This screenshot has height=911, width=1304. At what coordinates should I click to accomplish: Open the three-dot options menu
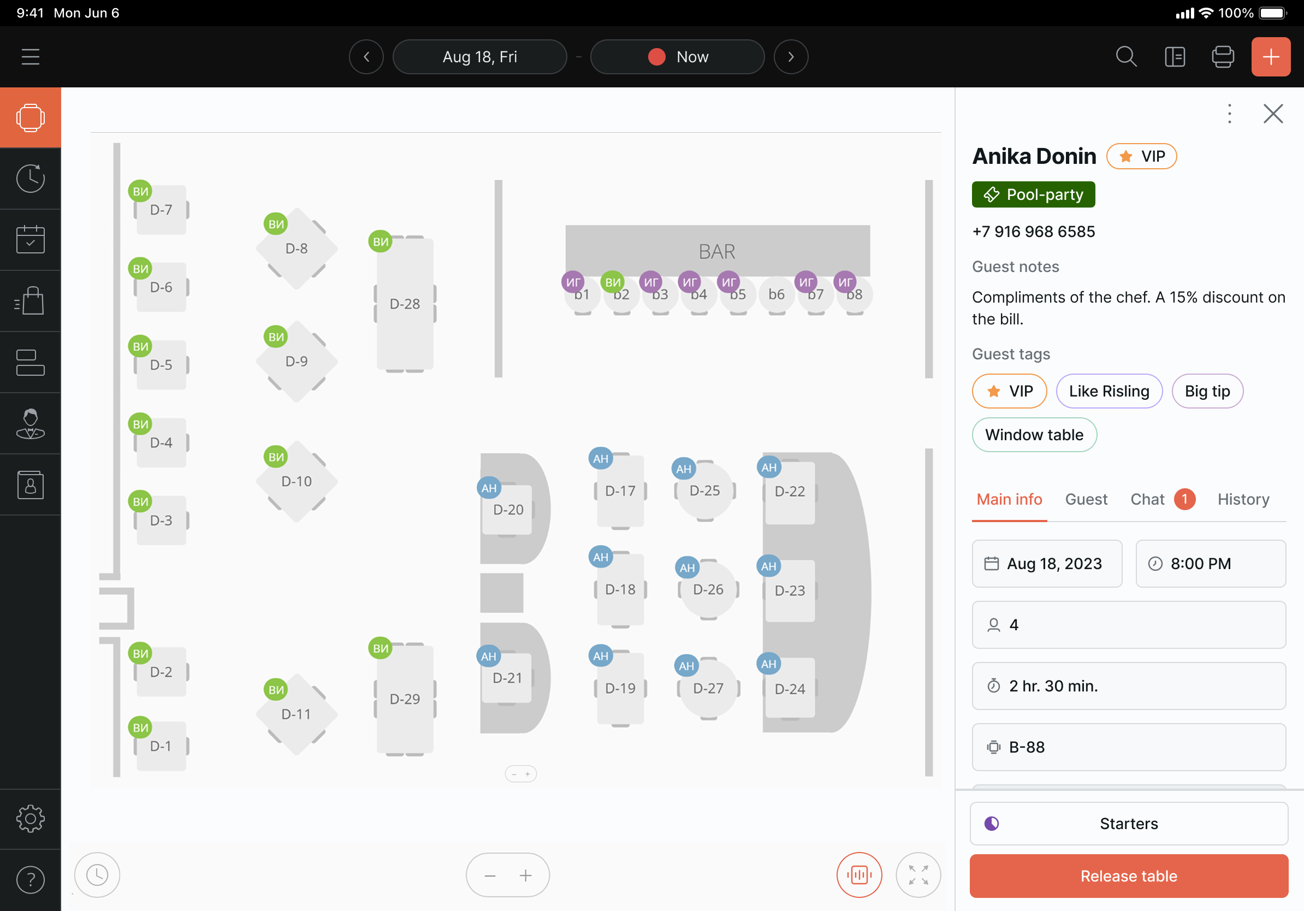(x=1229, y=114)
